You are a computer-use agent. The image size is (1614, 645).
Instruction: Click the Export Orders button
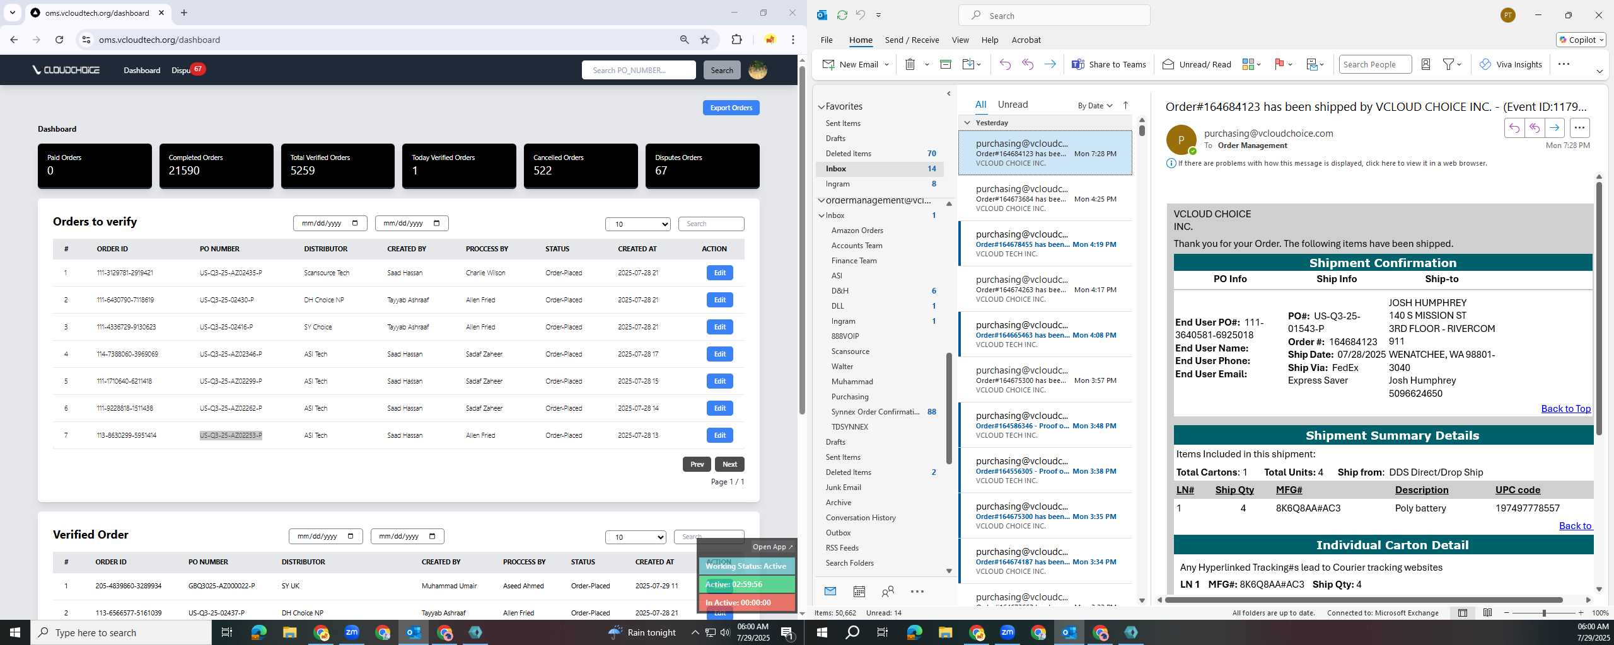point(731,108)
